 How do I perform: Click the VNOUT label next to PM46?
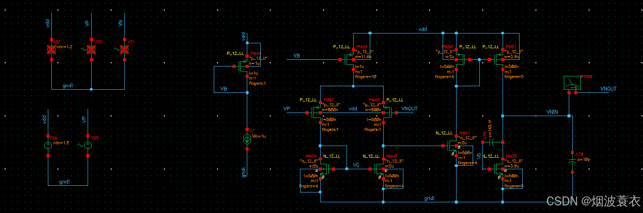pyautogui.click(x=410, y=109)
